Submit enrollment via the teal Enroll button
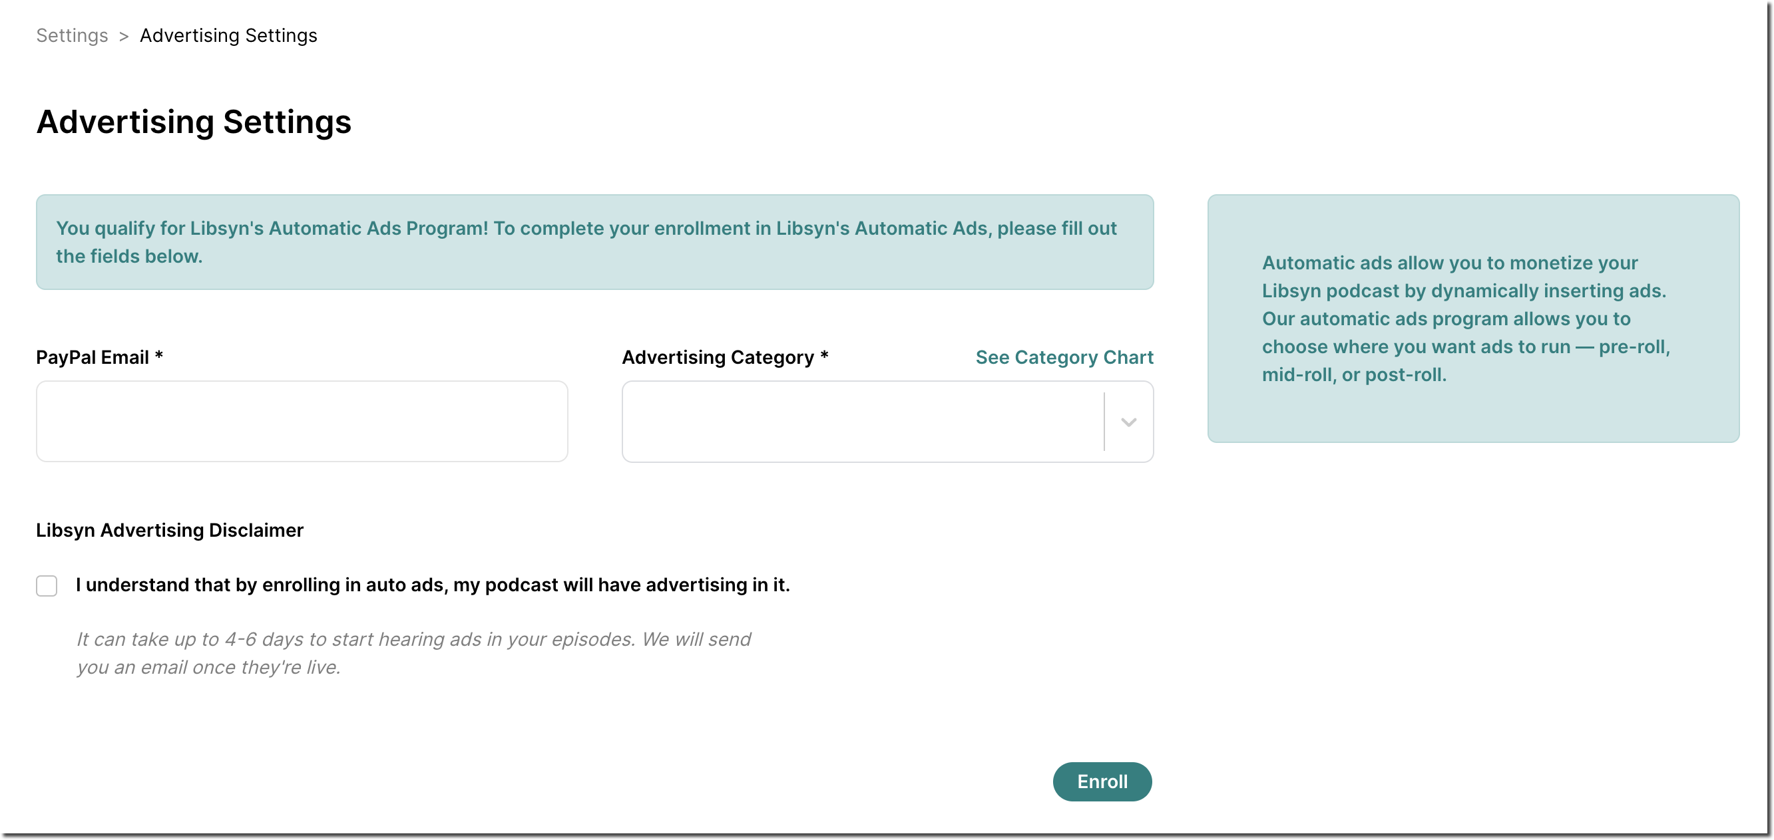This screenshot has width=1774, height=840. pos(1101,781)
